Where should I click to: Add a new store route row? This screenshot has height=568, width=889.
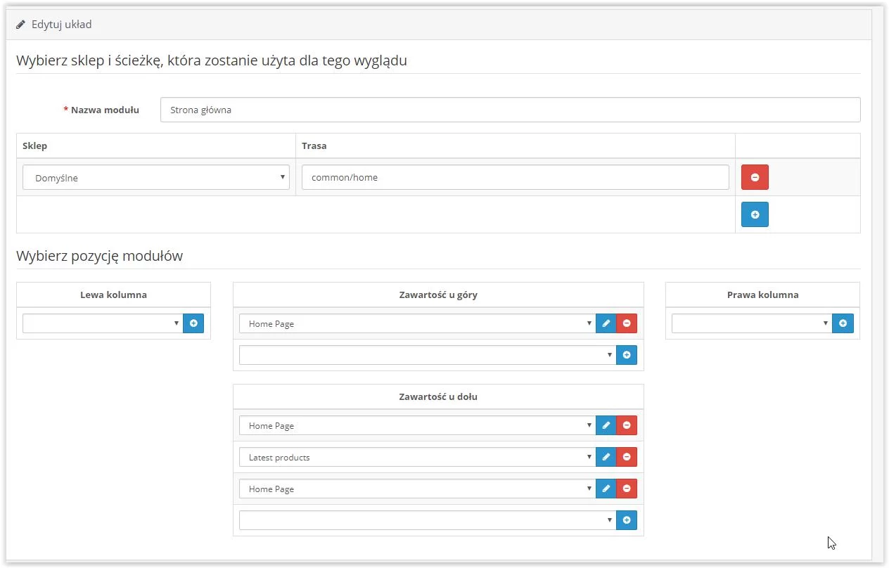coord(755,214)
